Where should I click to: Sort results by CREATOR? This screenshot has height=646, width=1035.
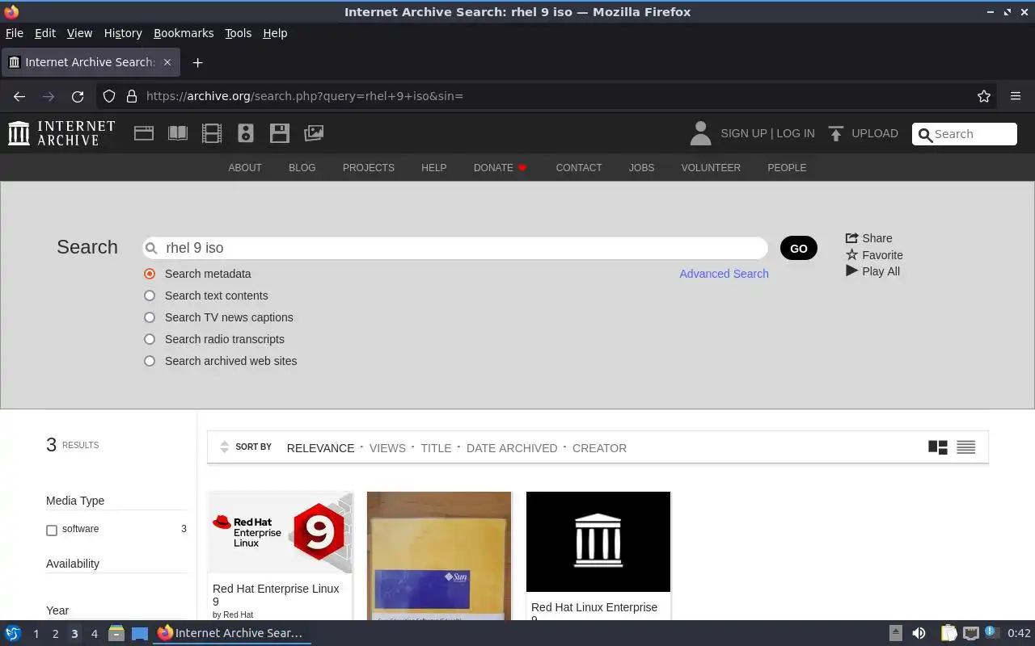(599, 448)
